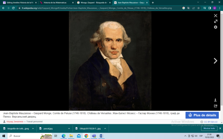Viewport: 223px width, 139px height.
Task: Open Plus de détails button
Action: pyautogui.click(x=202, y=115)
